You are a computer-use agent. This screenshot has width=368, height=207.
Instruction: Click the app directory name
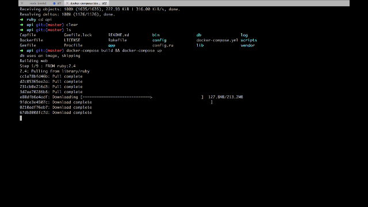(112, 45)
